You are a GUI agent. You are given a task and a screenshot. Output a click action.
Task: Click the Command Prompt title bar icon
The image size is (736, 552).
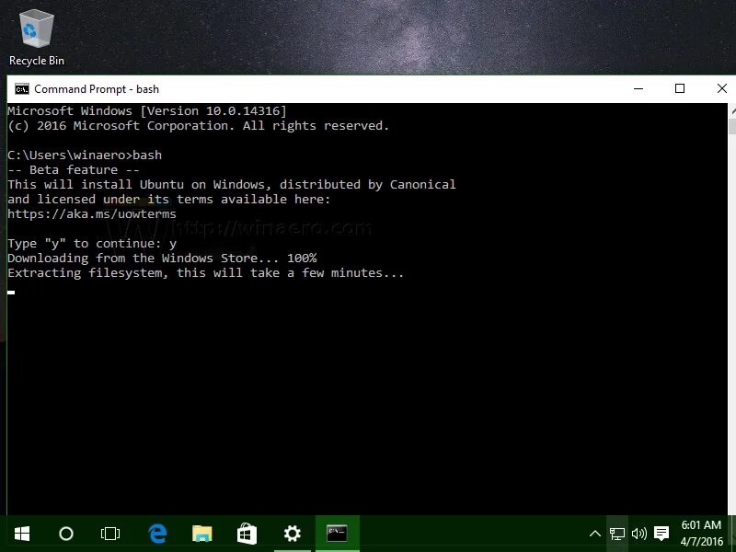21,88
